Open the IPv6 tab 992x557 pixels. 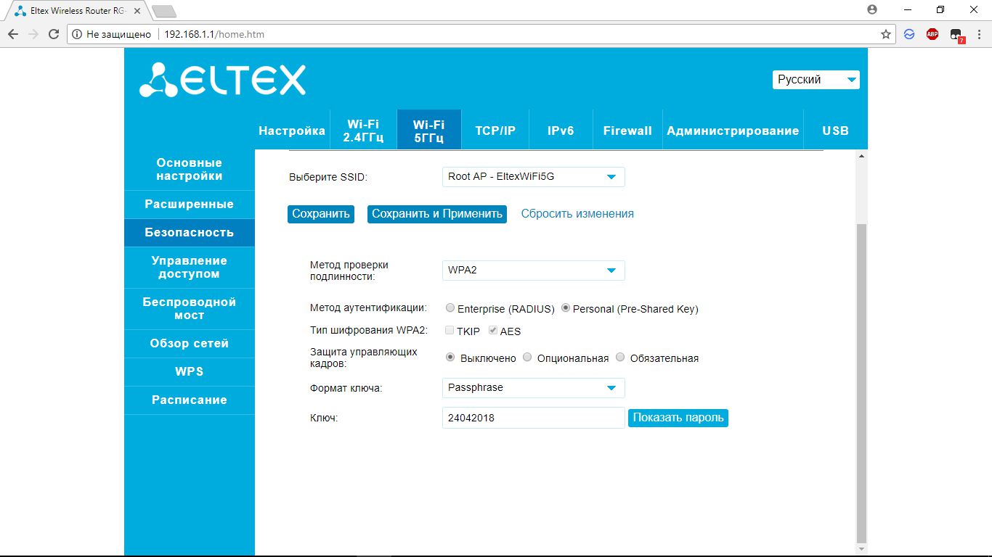click(561, 131)
